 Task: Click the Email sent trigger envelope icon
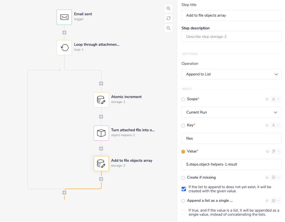tap(64, 17)
